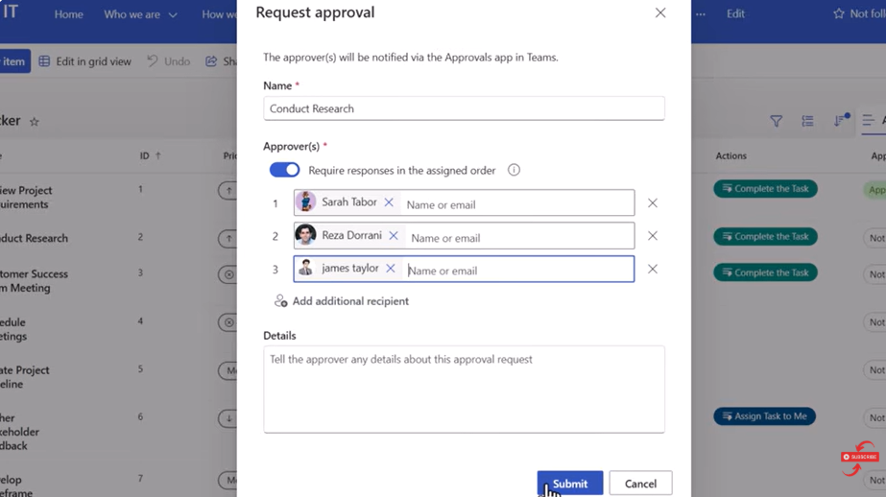Image resolution: width=886 pixels, height=497 pixels.
Task: Click priority pill in row ID 6
Action: point(227,418)
